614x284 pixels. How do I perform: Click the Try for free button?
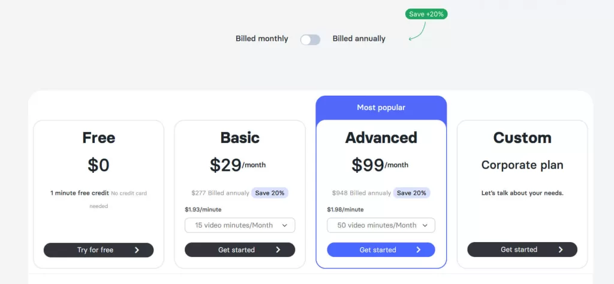coord(99,250)
